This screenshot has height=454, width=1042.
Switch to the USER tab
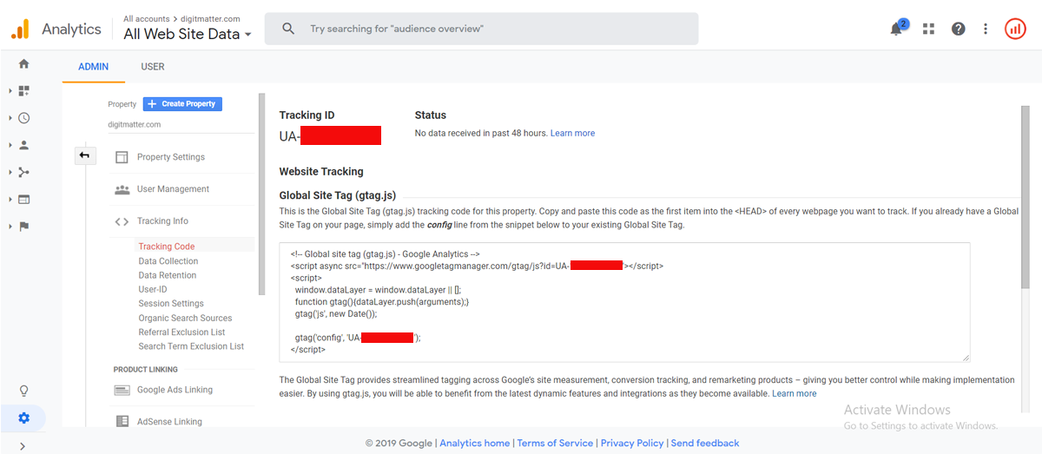[153, 67]
